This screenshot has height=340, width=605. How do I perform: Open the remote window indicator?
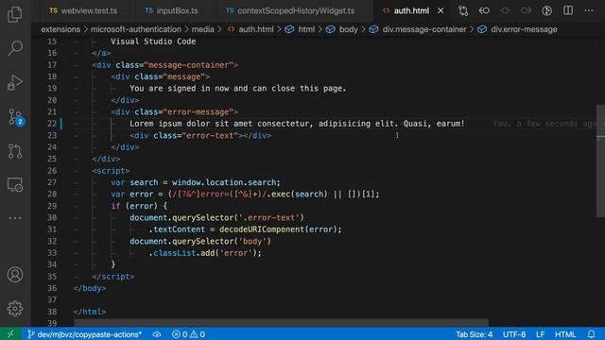coord(10,334)
